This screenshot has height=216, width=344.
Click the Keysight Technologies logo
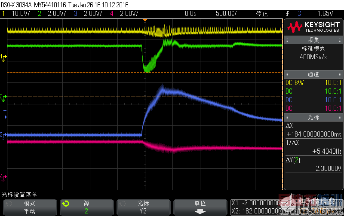click(313, 27)
